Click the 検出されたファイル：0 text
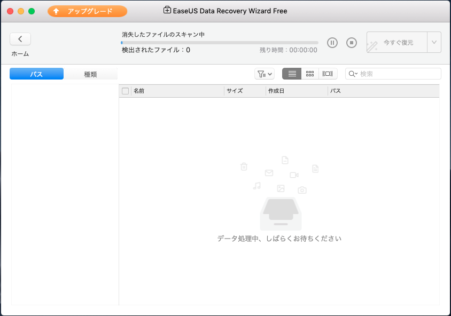The width and height of the screenshot is (451, 316). pos(156,50)
